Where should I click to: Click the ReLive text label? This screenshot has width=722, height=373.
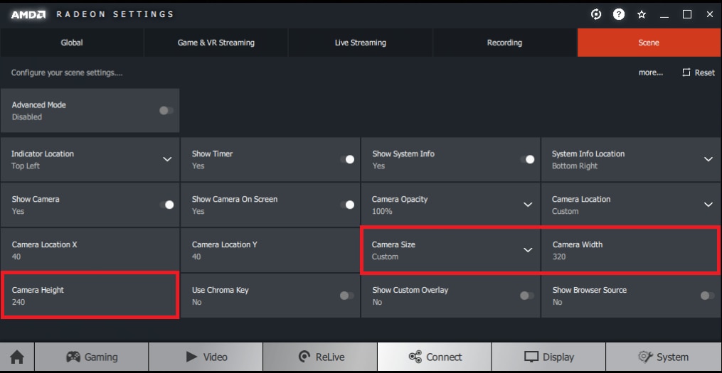tap(329, 357)
